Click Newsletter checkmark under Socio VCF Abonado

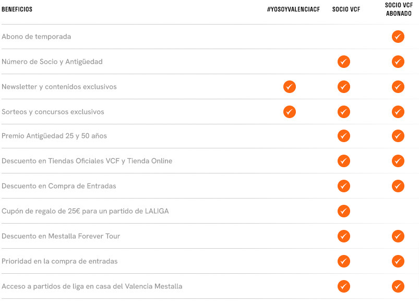(398, 87)
